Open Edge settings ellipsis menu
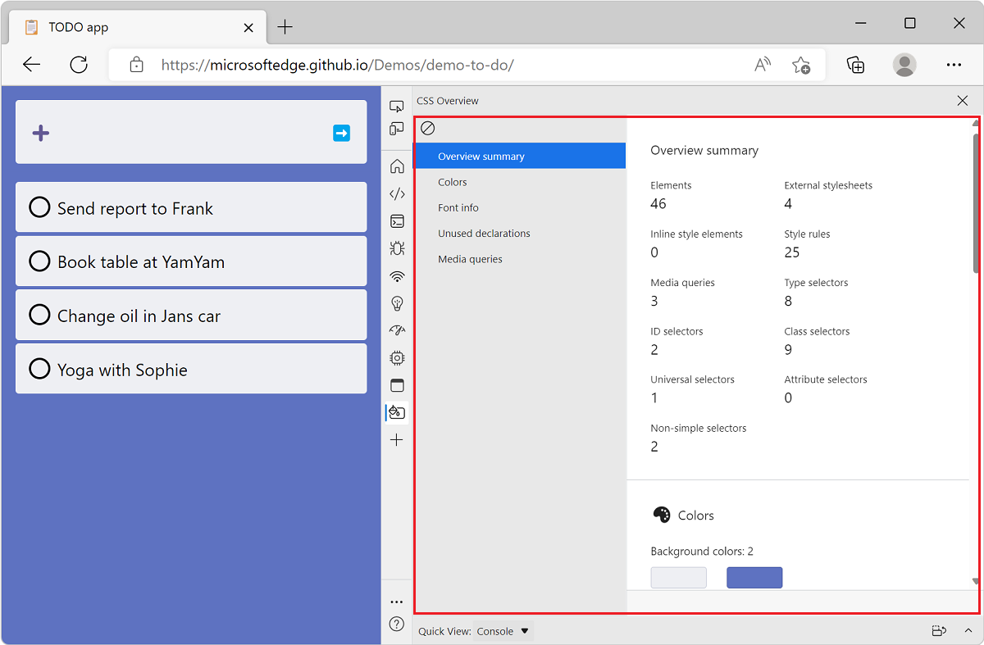 click(x=954, y=64)
